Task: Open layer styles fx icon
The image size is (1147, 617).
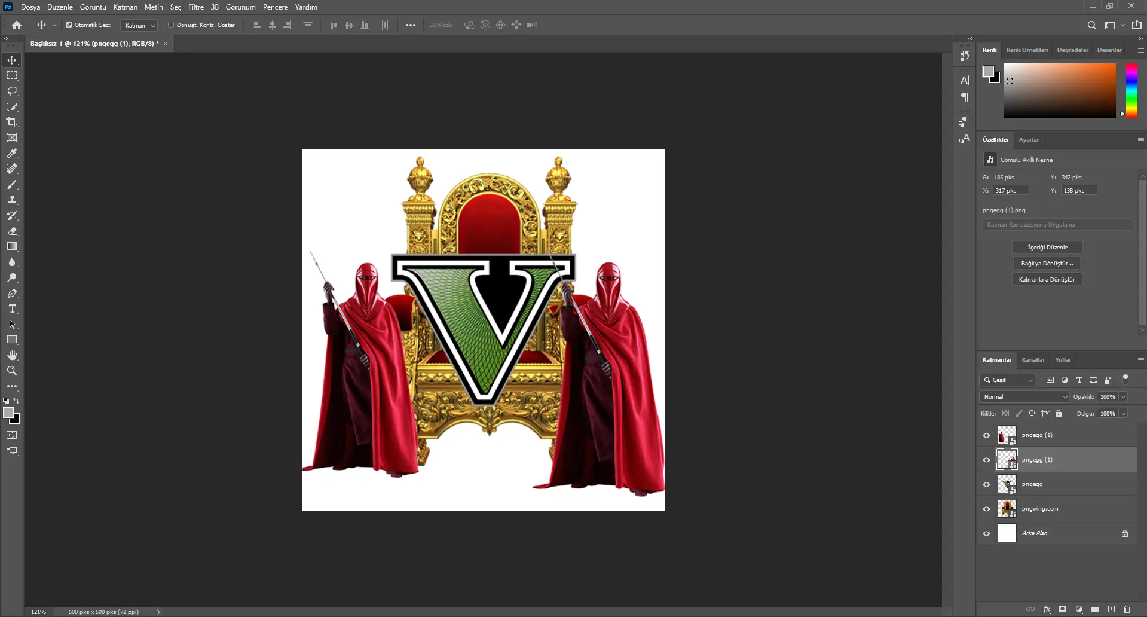Action: [x=1047, y=609]
